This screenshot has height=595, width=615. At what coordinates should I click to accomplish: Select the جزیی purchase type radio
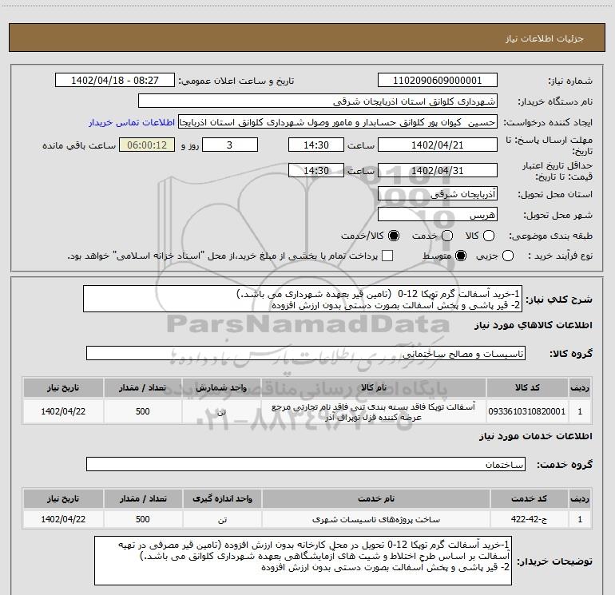pos(508,256)
